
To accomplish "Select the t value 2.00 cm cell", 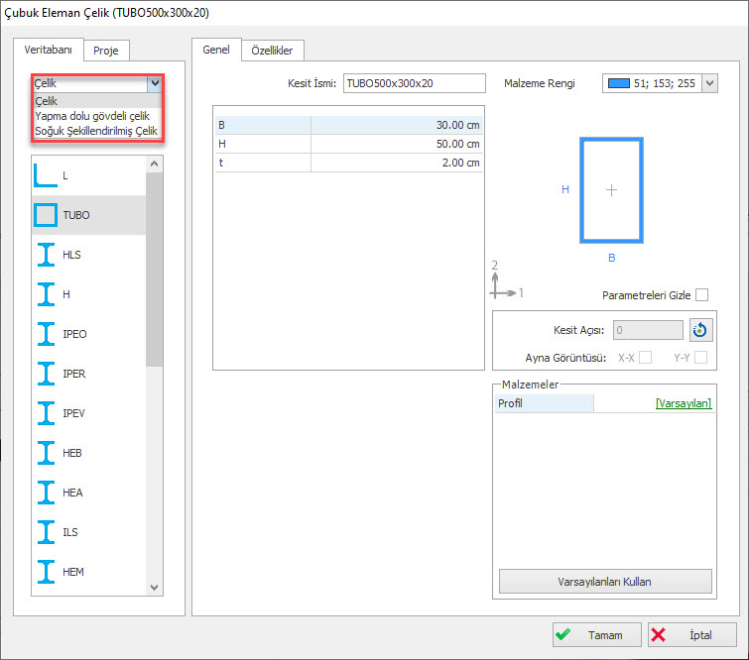I will coord(397,163).
